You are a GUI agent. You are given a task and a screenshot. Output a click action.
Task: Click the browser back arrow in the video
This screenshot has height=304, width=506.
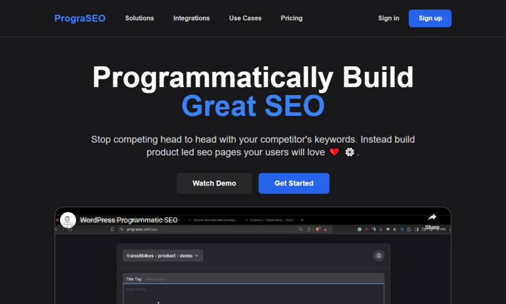pyautogui.click(x=57, y=229)
